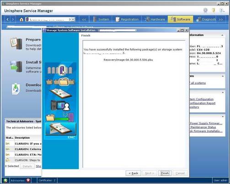Select the Install Software server icon
The width and height of the screenshot is (230, 184).
point(16,66)
